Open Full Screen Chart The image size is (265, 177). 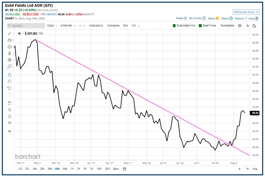(x=246, y=12)
